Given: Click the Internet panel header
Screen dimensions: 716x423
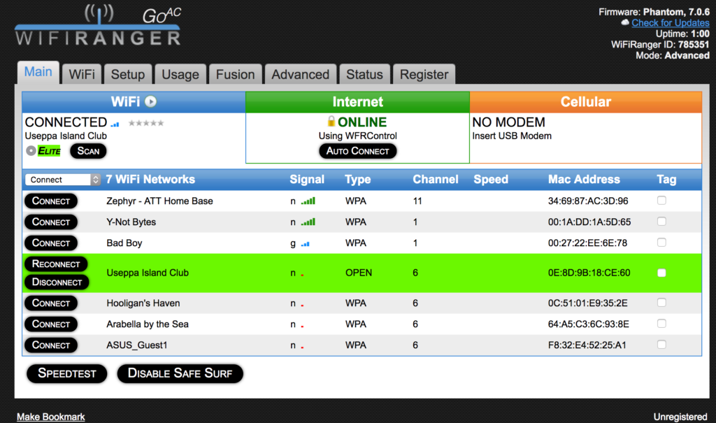Looking at the screenshot, I should pos(357,102).
